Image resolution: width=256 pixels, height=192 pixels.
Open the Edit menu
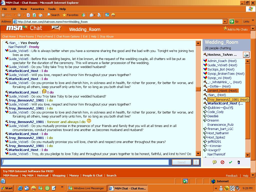tap(13, 9)
